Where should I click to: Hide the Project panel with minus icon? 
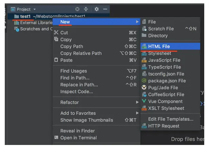point(105,9)
